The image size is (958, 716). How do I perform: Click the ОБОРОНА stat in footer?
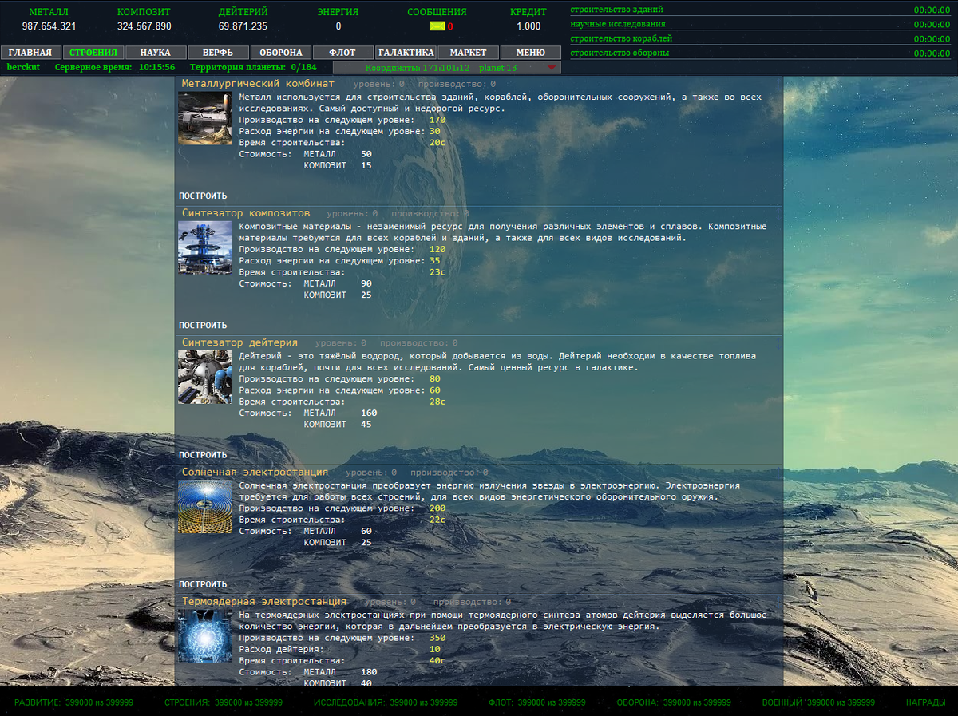[674, 702]
